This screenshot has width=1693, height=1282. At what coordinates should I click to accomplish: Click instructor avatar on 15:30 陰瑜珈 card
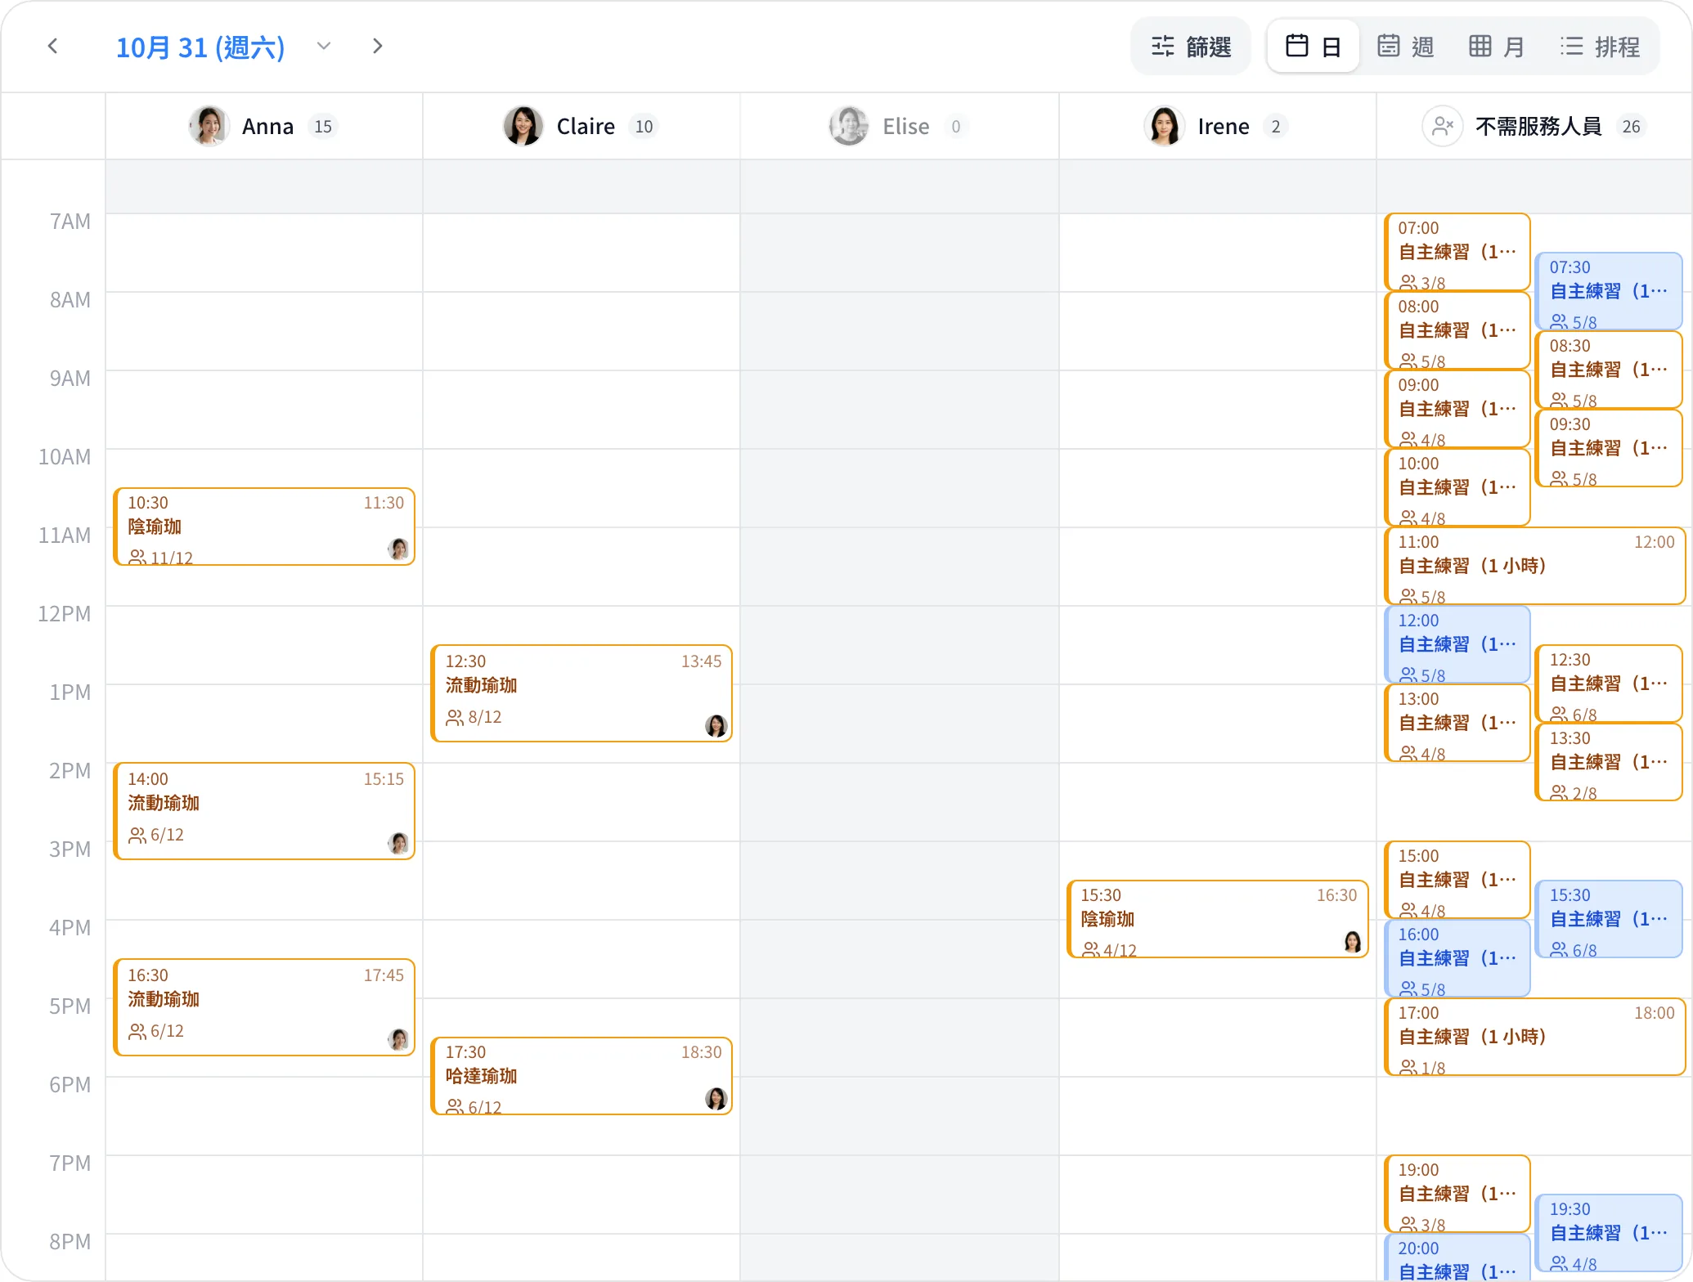(x=1352, y=941)
